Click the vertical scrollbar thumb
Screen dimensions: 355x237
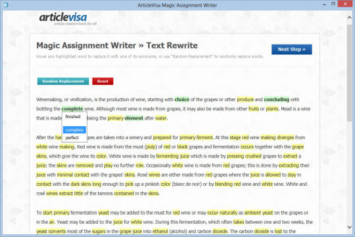pyautogui.click(x=349, y=73)
